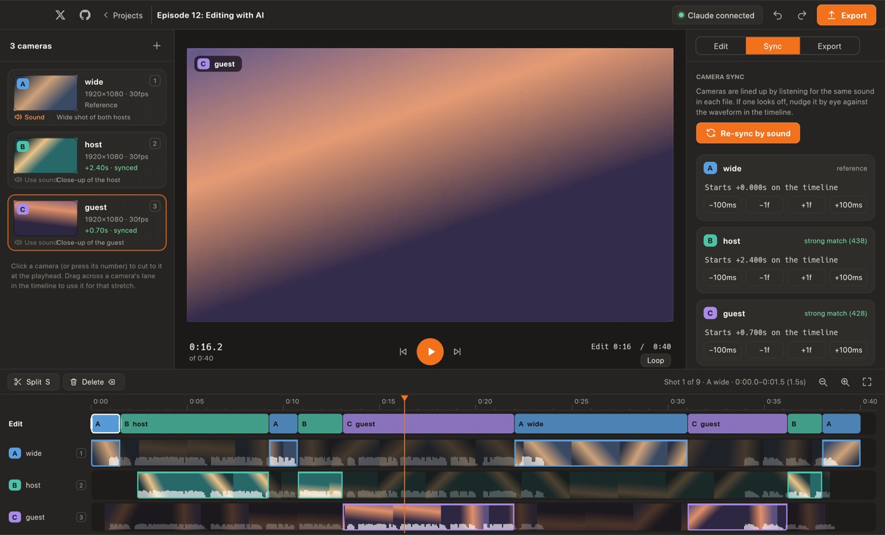Fit timeline to full view icon

[x=867, y=382]
